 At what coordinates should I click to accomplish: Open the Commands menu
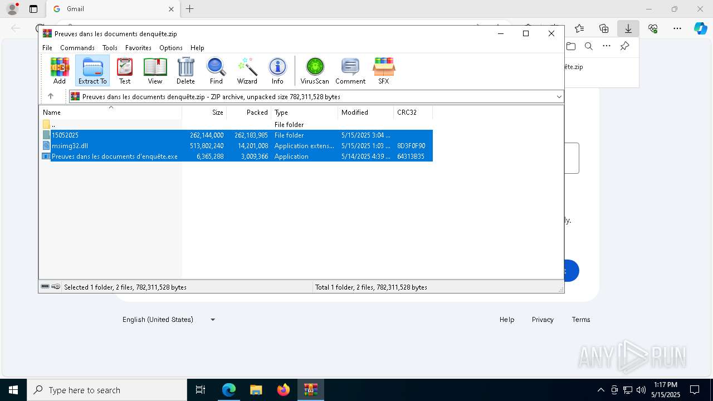coord(77,48)
